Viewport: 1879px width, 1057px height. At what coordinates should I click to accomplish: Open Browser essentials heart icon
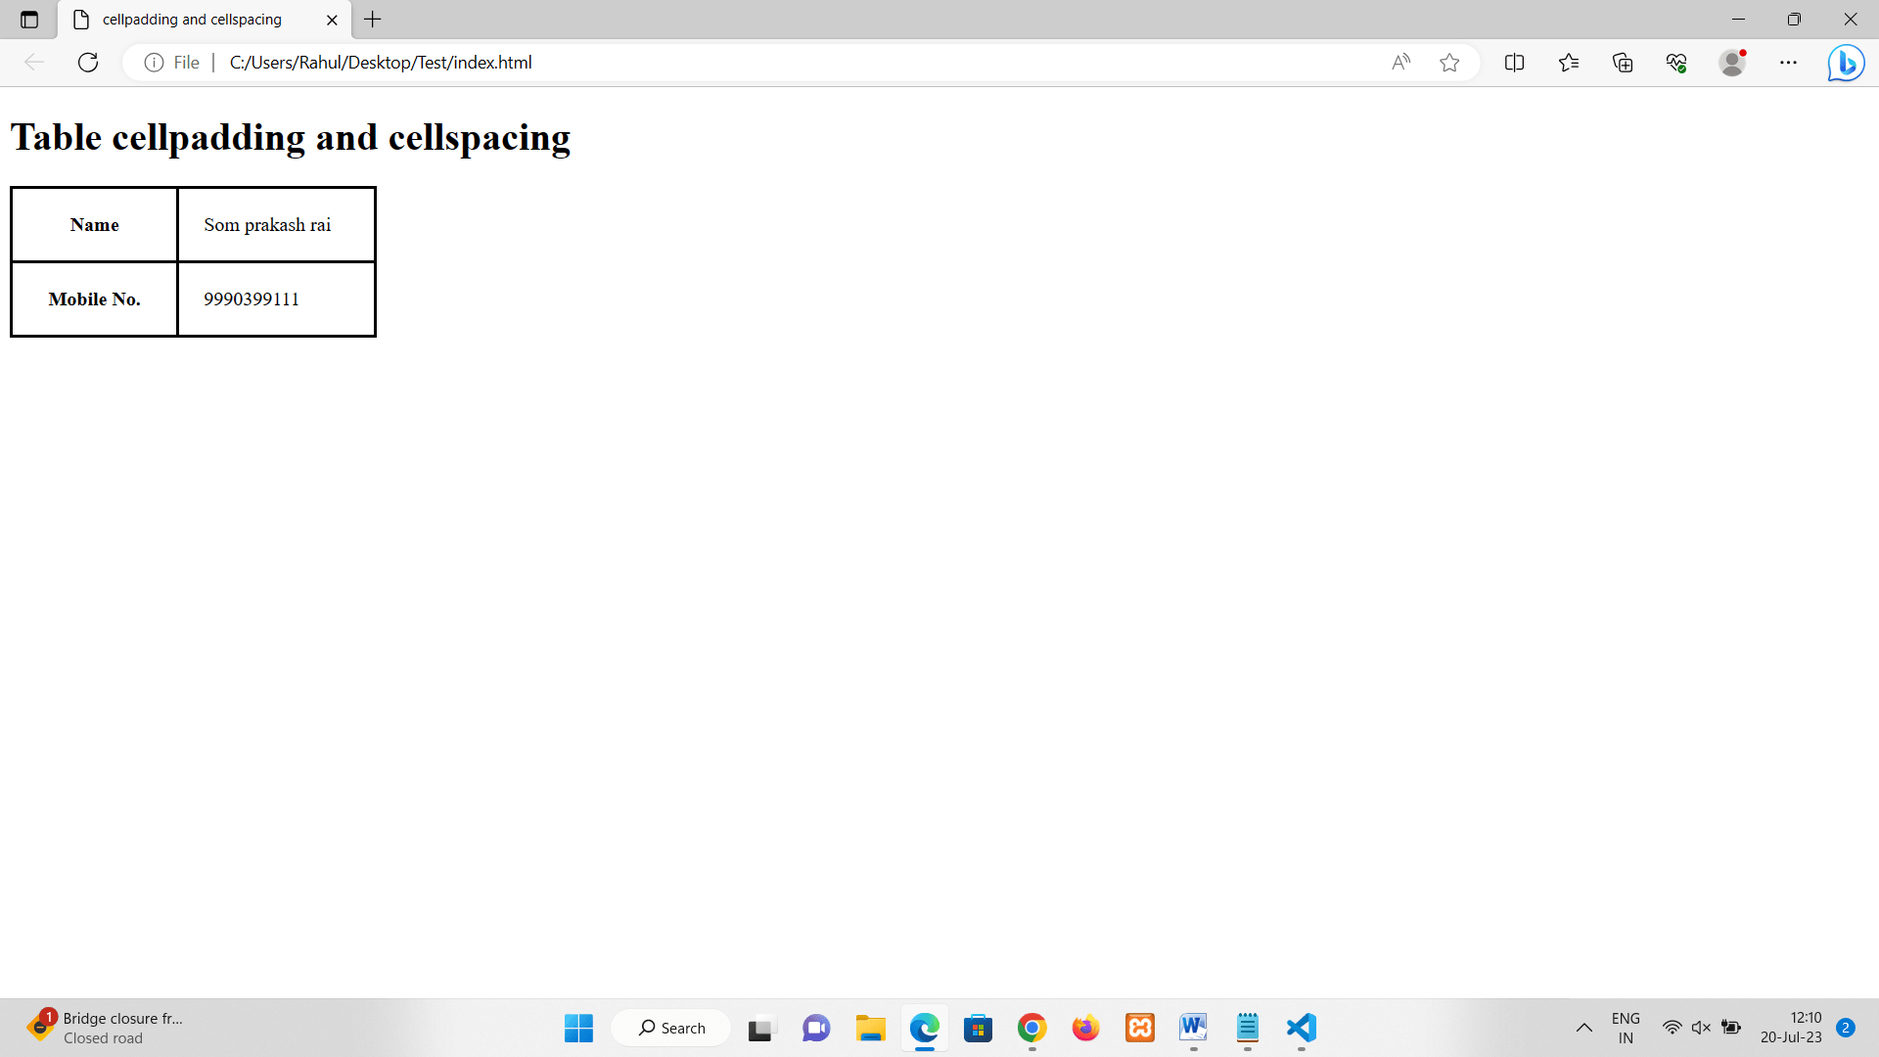pos(1676,63)
